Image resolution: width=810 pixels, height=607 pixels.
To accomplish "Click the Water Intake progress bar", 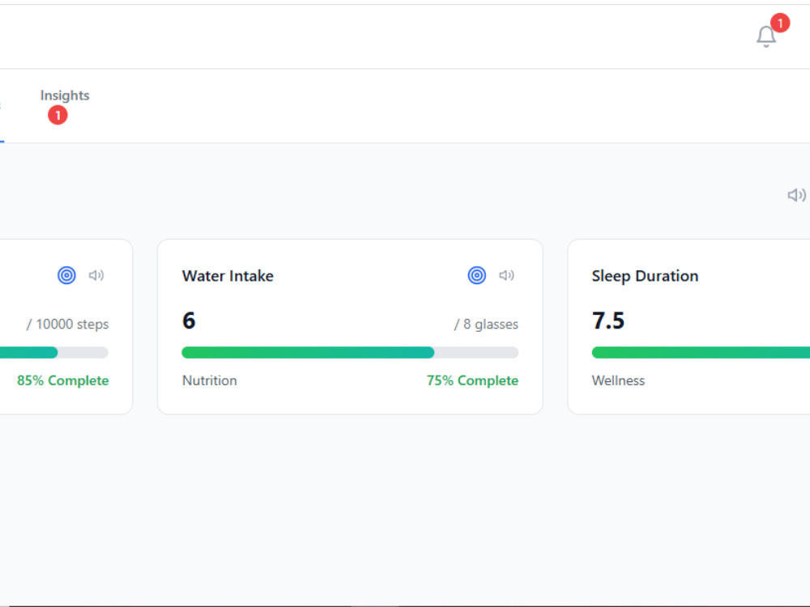I will pyautogui.click(x=350, y=353).
